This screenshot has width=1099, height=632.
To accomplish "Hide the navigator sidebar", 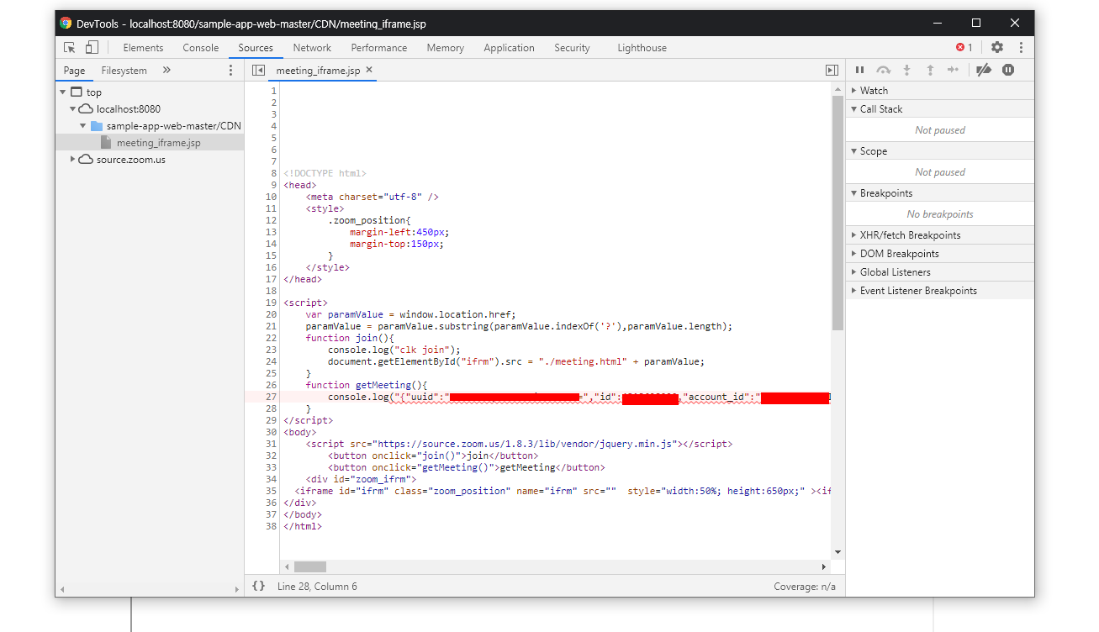I will [258, 71].
